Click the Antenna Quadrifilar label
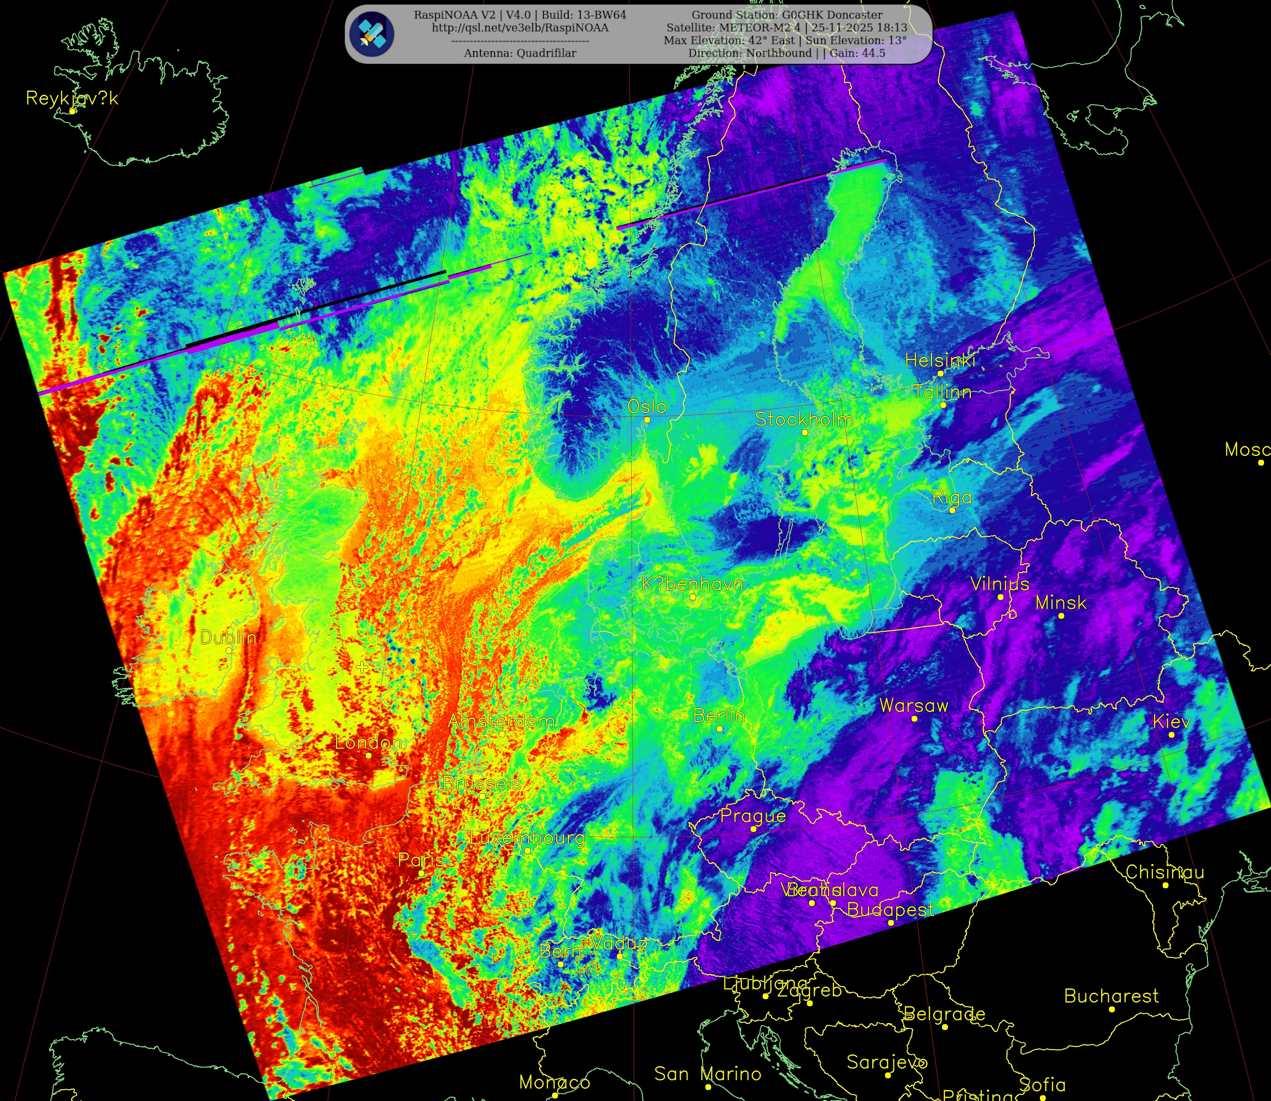Viewport: 1271px width, 1101px height. [520, 53]
